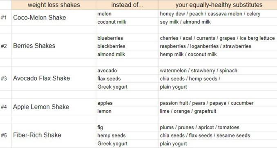Select the 'hemp milk / coconut milk' cell
This screenshot has width=277, height=148.
coord(218,54)
